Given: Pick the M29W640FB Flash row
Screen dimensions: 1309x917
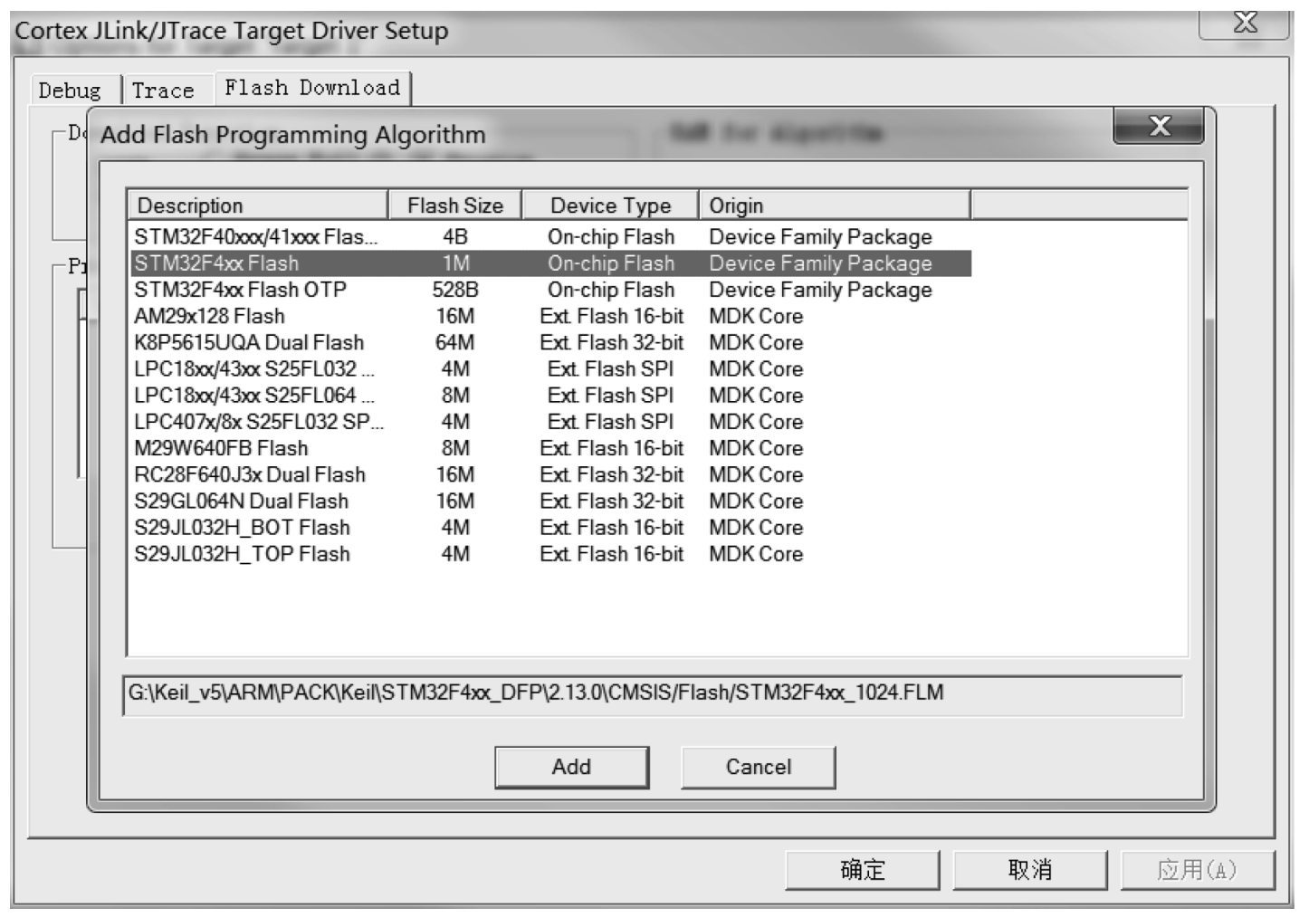Looking at the screenshot, I should (x=221, y=448).
